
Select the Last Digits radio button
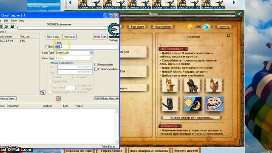pos(79,89)
